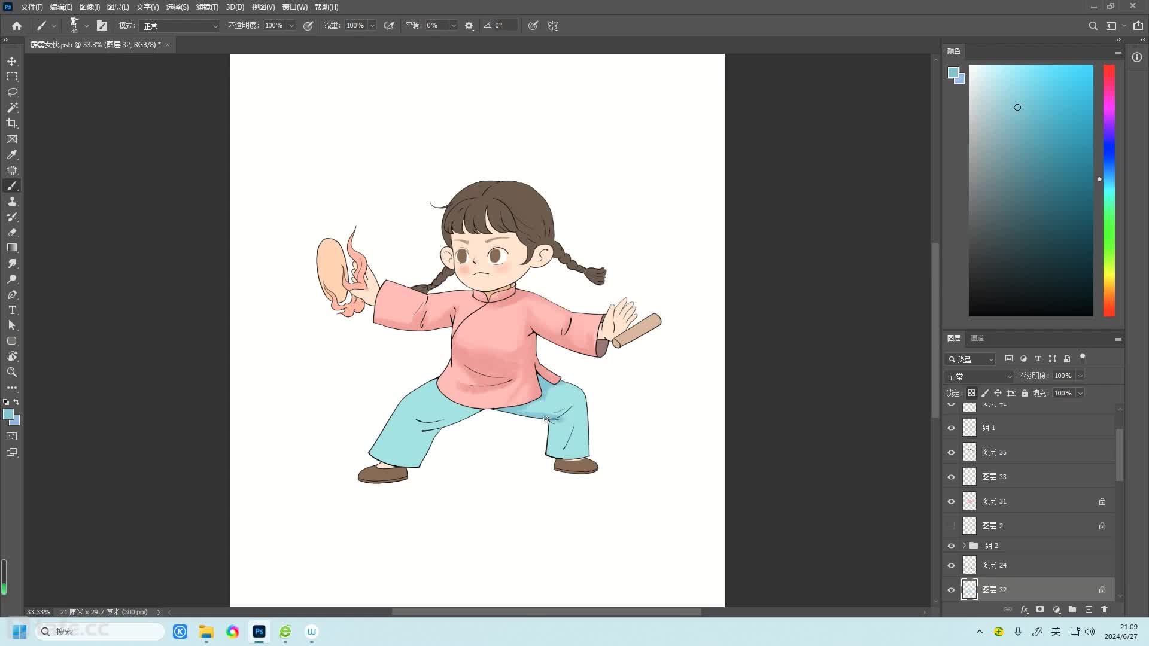Open the 滤镜(T) menu

point(207,7)
